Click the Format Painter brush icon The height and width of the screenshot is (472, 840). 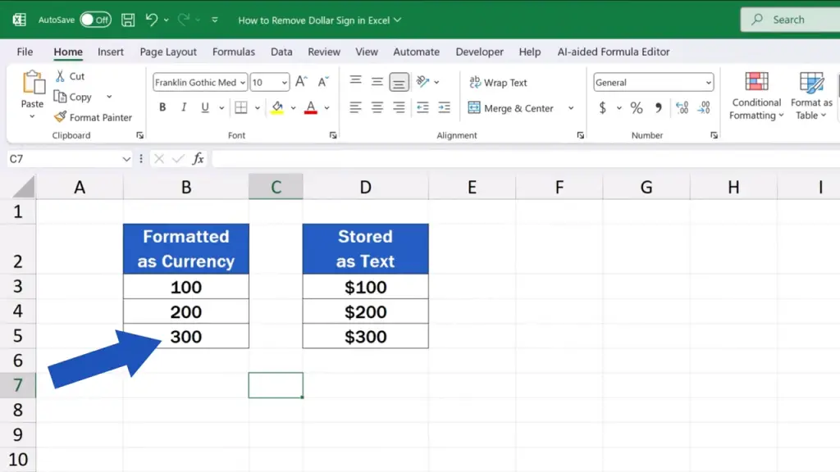pyautogui.click(x=60, y=117)
